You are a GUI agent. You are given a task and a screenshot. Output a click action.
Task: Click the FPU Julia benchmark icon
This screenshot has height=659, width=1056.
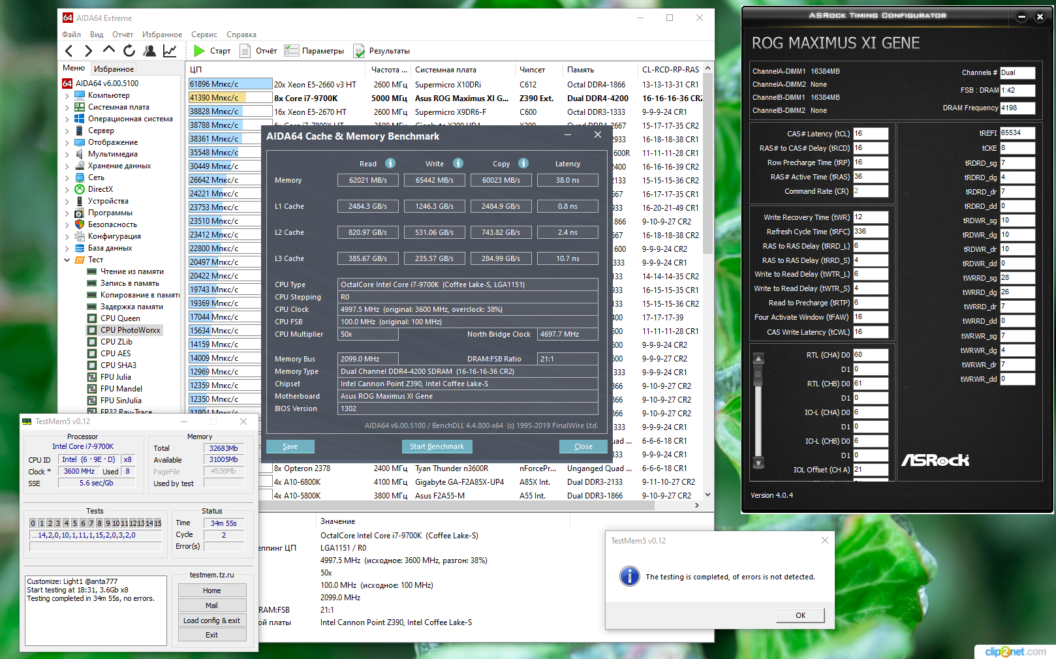click(x=92, y=377)
